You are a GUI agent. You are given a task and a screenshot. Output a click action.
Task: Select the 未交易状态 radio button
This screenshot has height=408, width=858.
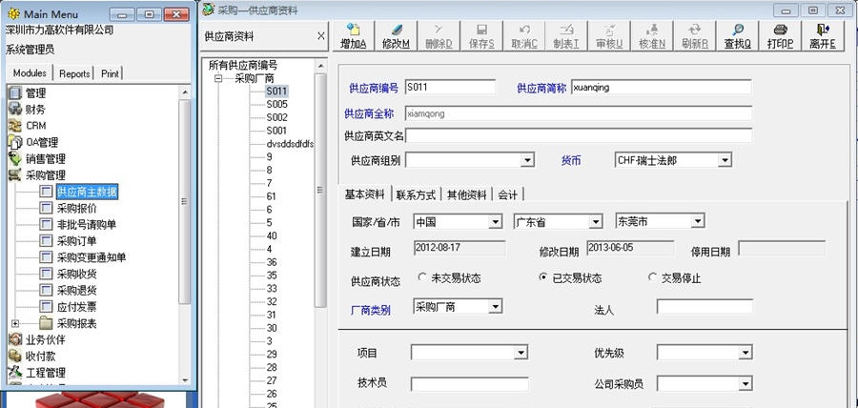(x=422, y=277)
